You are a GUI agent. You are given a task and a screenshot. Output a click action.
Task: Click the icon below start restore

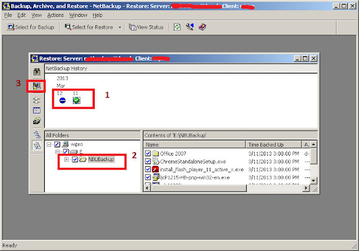click(x=36, y=100)
